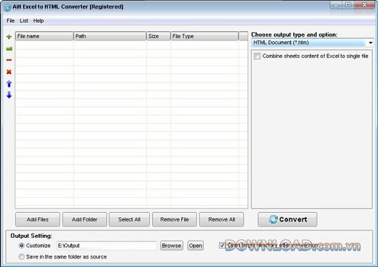Maximize the converter window
Screen dimensions: 378x267
[348, 5]
